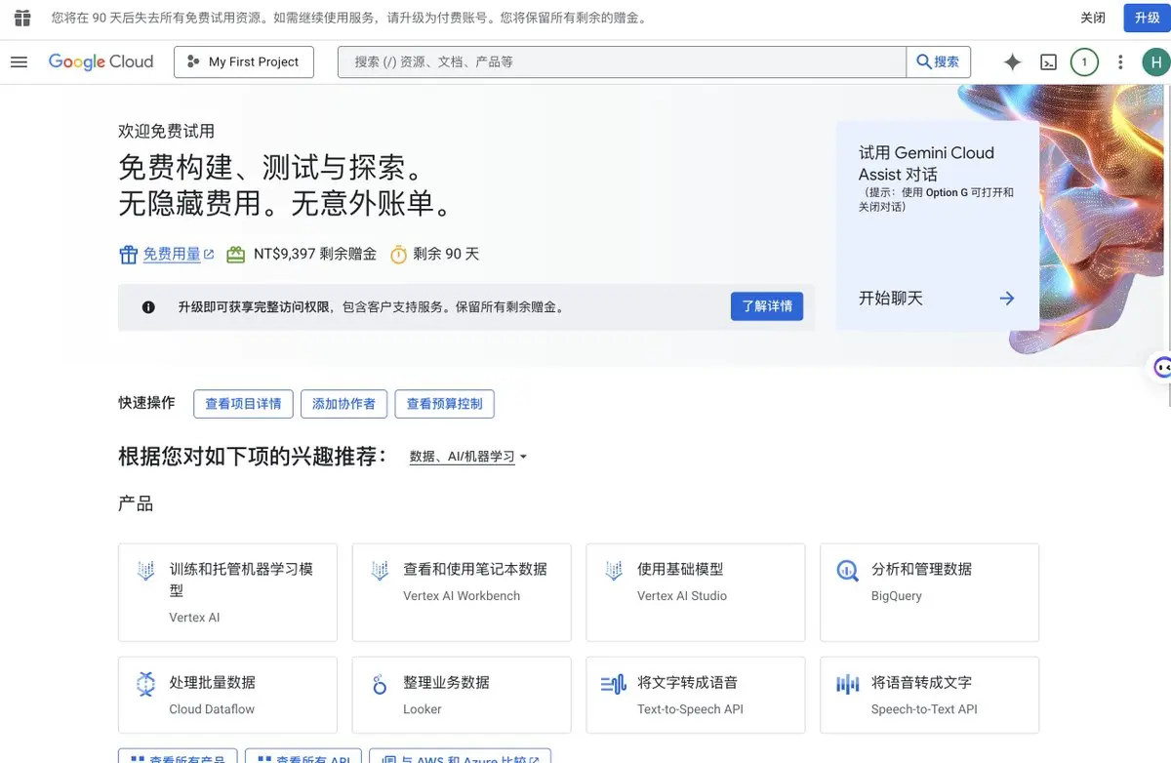Image resolution: width=1171 pixels, height=763 pixels.
Task: Click the 查看和使用笔记本数据 title
Action: click(x=475, y=569)
